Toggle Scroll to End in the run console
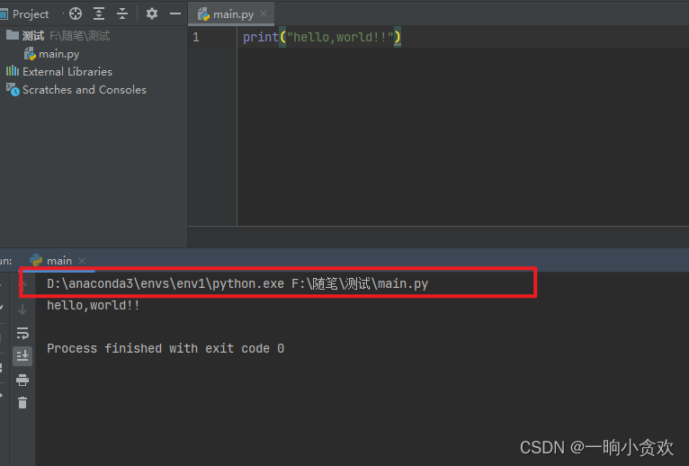689x466 pixels. pyautogui.click(x=22, y=356)
